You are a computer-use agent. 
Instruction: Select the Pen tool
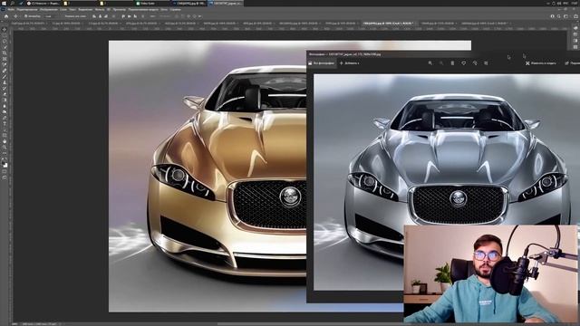tap(5, 118)
